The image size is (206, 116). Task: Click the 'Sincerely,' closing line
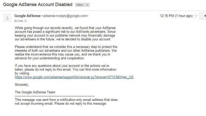coord(22,84)
